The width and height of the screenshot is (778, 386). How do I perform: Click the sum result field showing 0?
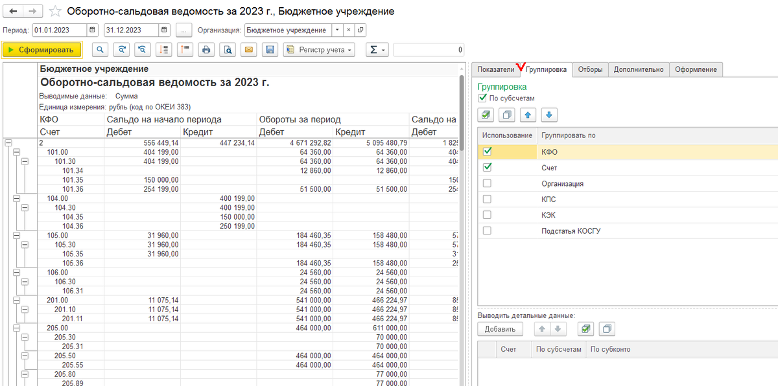point(429,50)
